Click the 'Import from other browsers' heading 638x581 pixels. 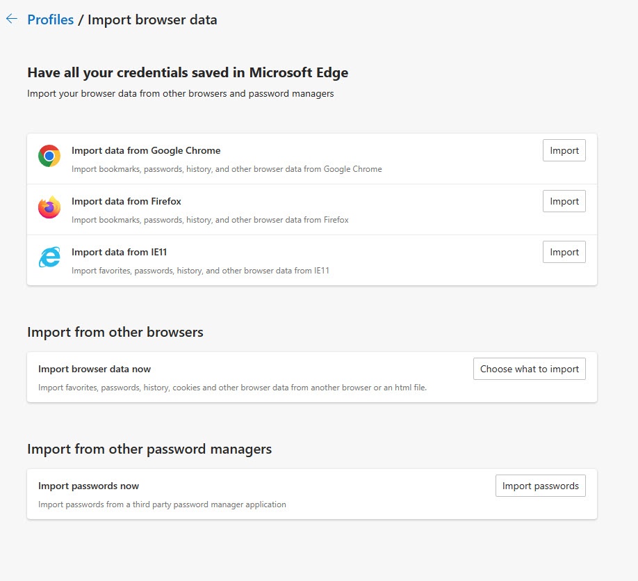click(115, 332)
